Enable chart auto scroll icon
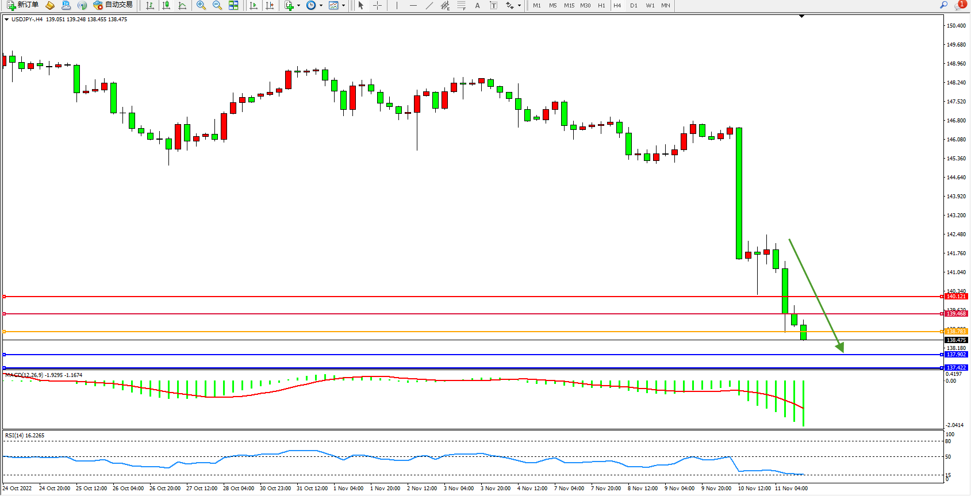The height and width of the screenshot is (496, 971). pyautogui.click(x=254, y=5)
